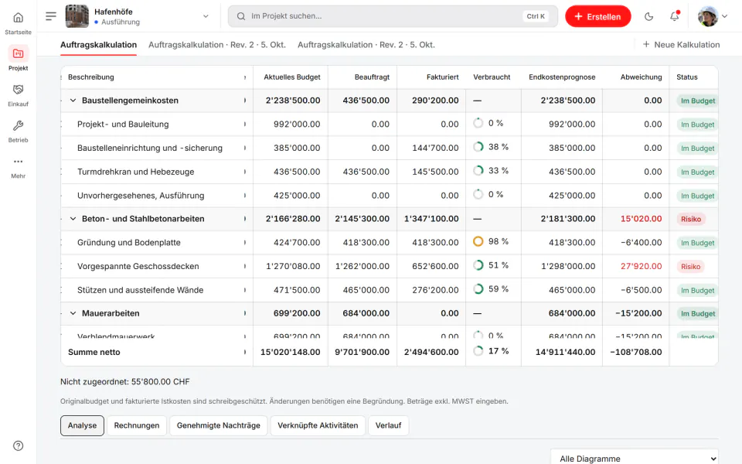Viewport: 742px width, 464px height.
Task: Open second tab Auftragskalkulation Rev. 2
Action: click(217, 45)
